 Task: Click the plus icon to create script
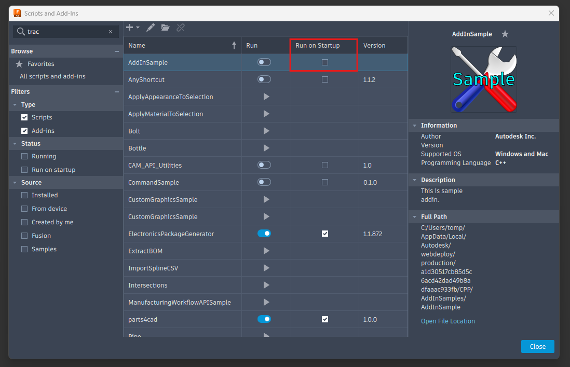click(x=129, y=28)
